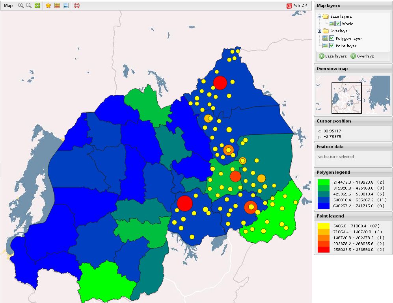This screenshot has height=303, width=393.
Task: Click the blue picture export icon
Action: tap(65, 6)
